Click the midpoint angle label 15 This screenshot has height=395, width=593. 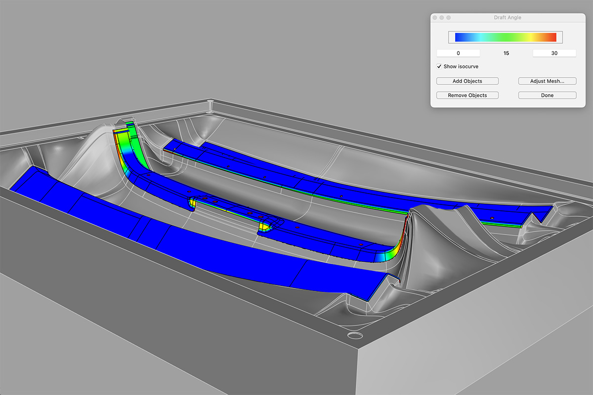coord(506,53)
